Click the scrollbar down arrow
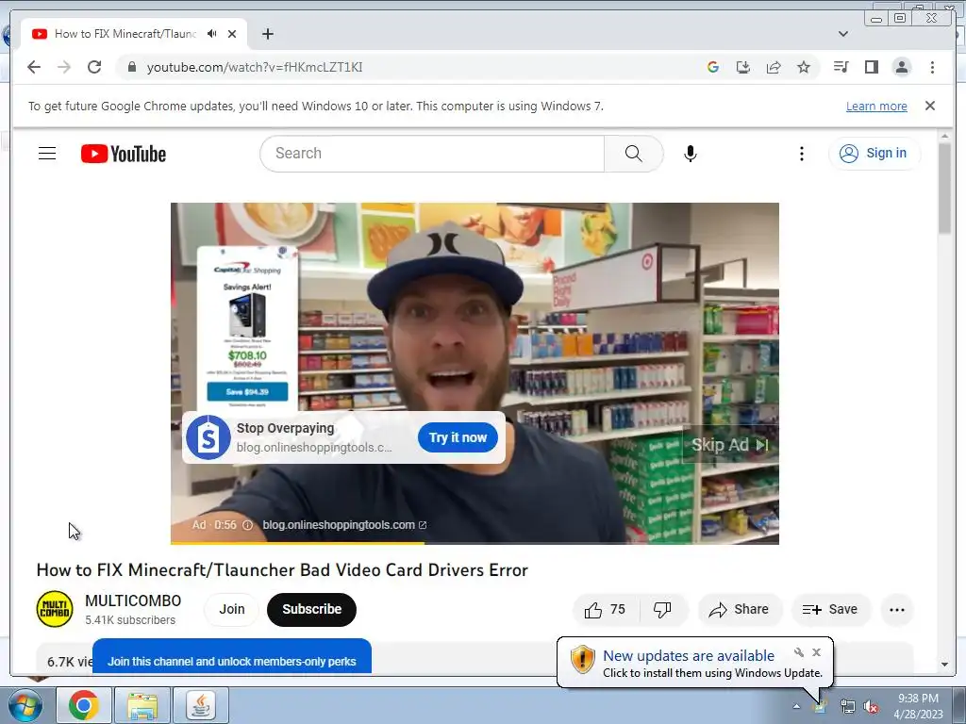Image resolution: width=966 pixels, height=724 pixels. 945,665
